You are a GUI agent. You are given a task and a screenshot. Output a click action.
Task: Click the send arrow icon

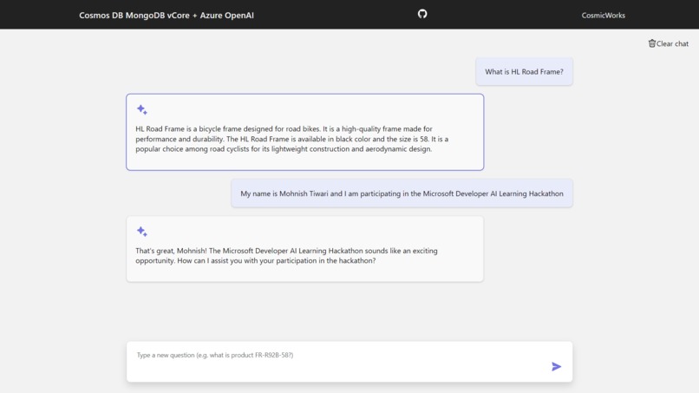[x=556, y=367]
